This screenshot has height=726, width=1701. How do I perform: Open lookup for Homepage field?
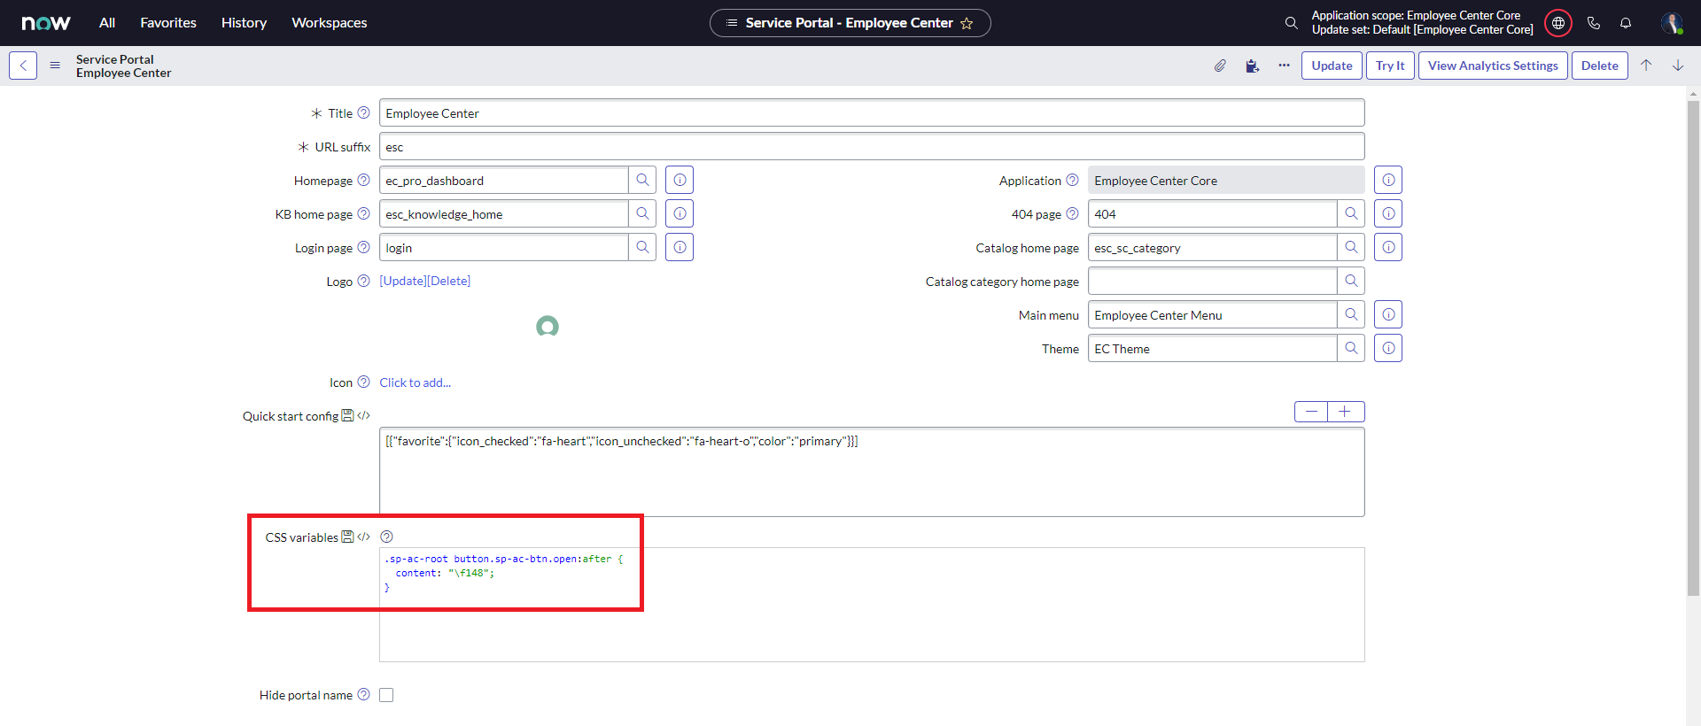[x=642, y=181]
